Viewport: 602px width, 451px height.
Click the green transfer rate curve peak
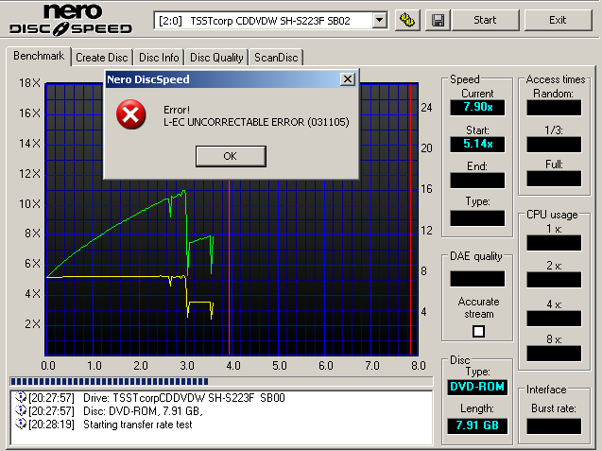(x=184, y=191)
